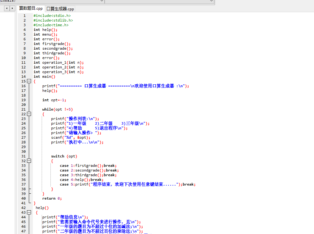Click the case 3:thirdgrade() line
The width and height of the screenshot is (314, 234).
[x=88, y=175]
